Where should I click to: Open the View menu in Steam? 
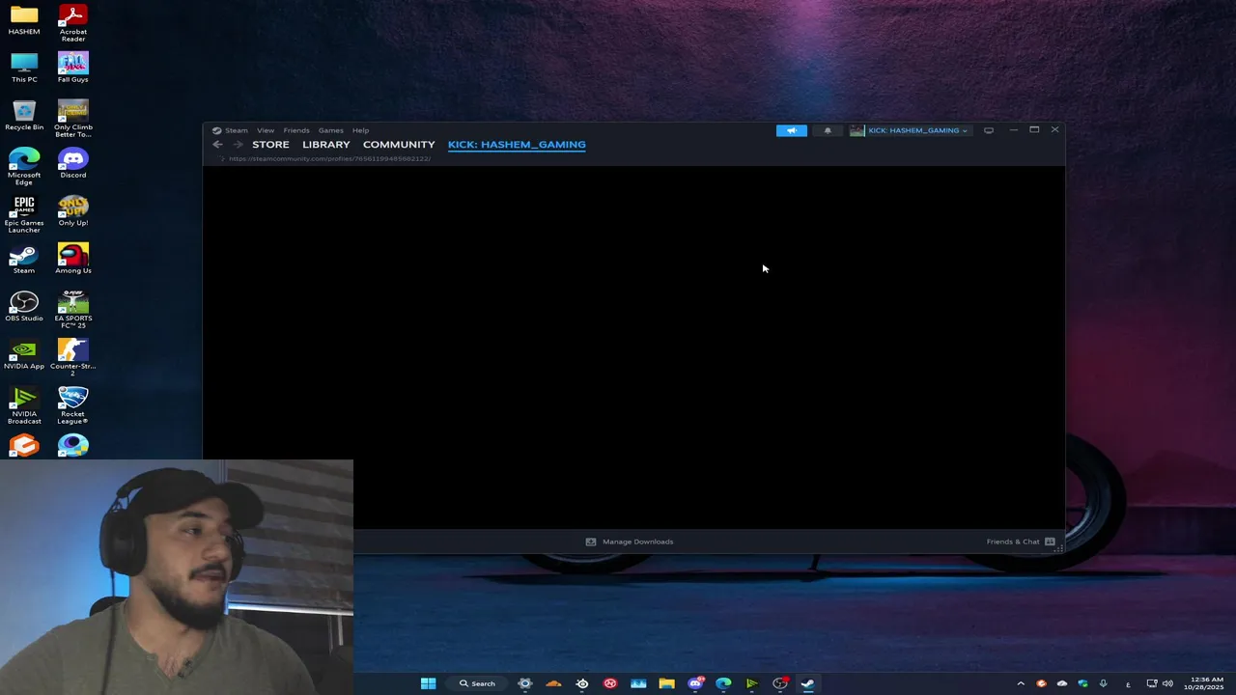265,130
